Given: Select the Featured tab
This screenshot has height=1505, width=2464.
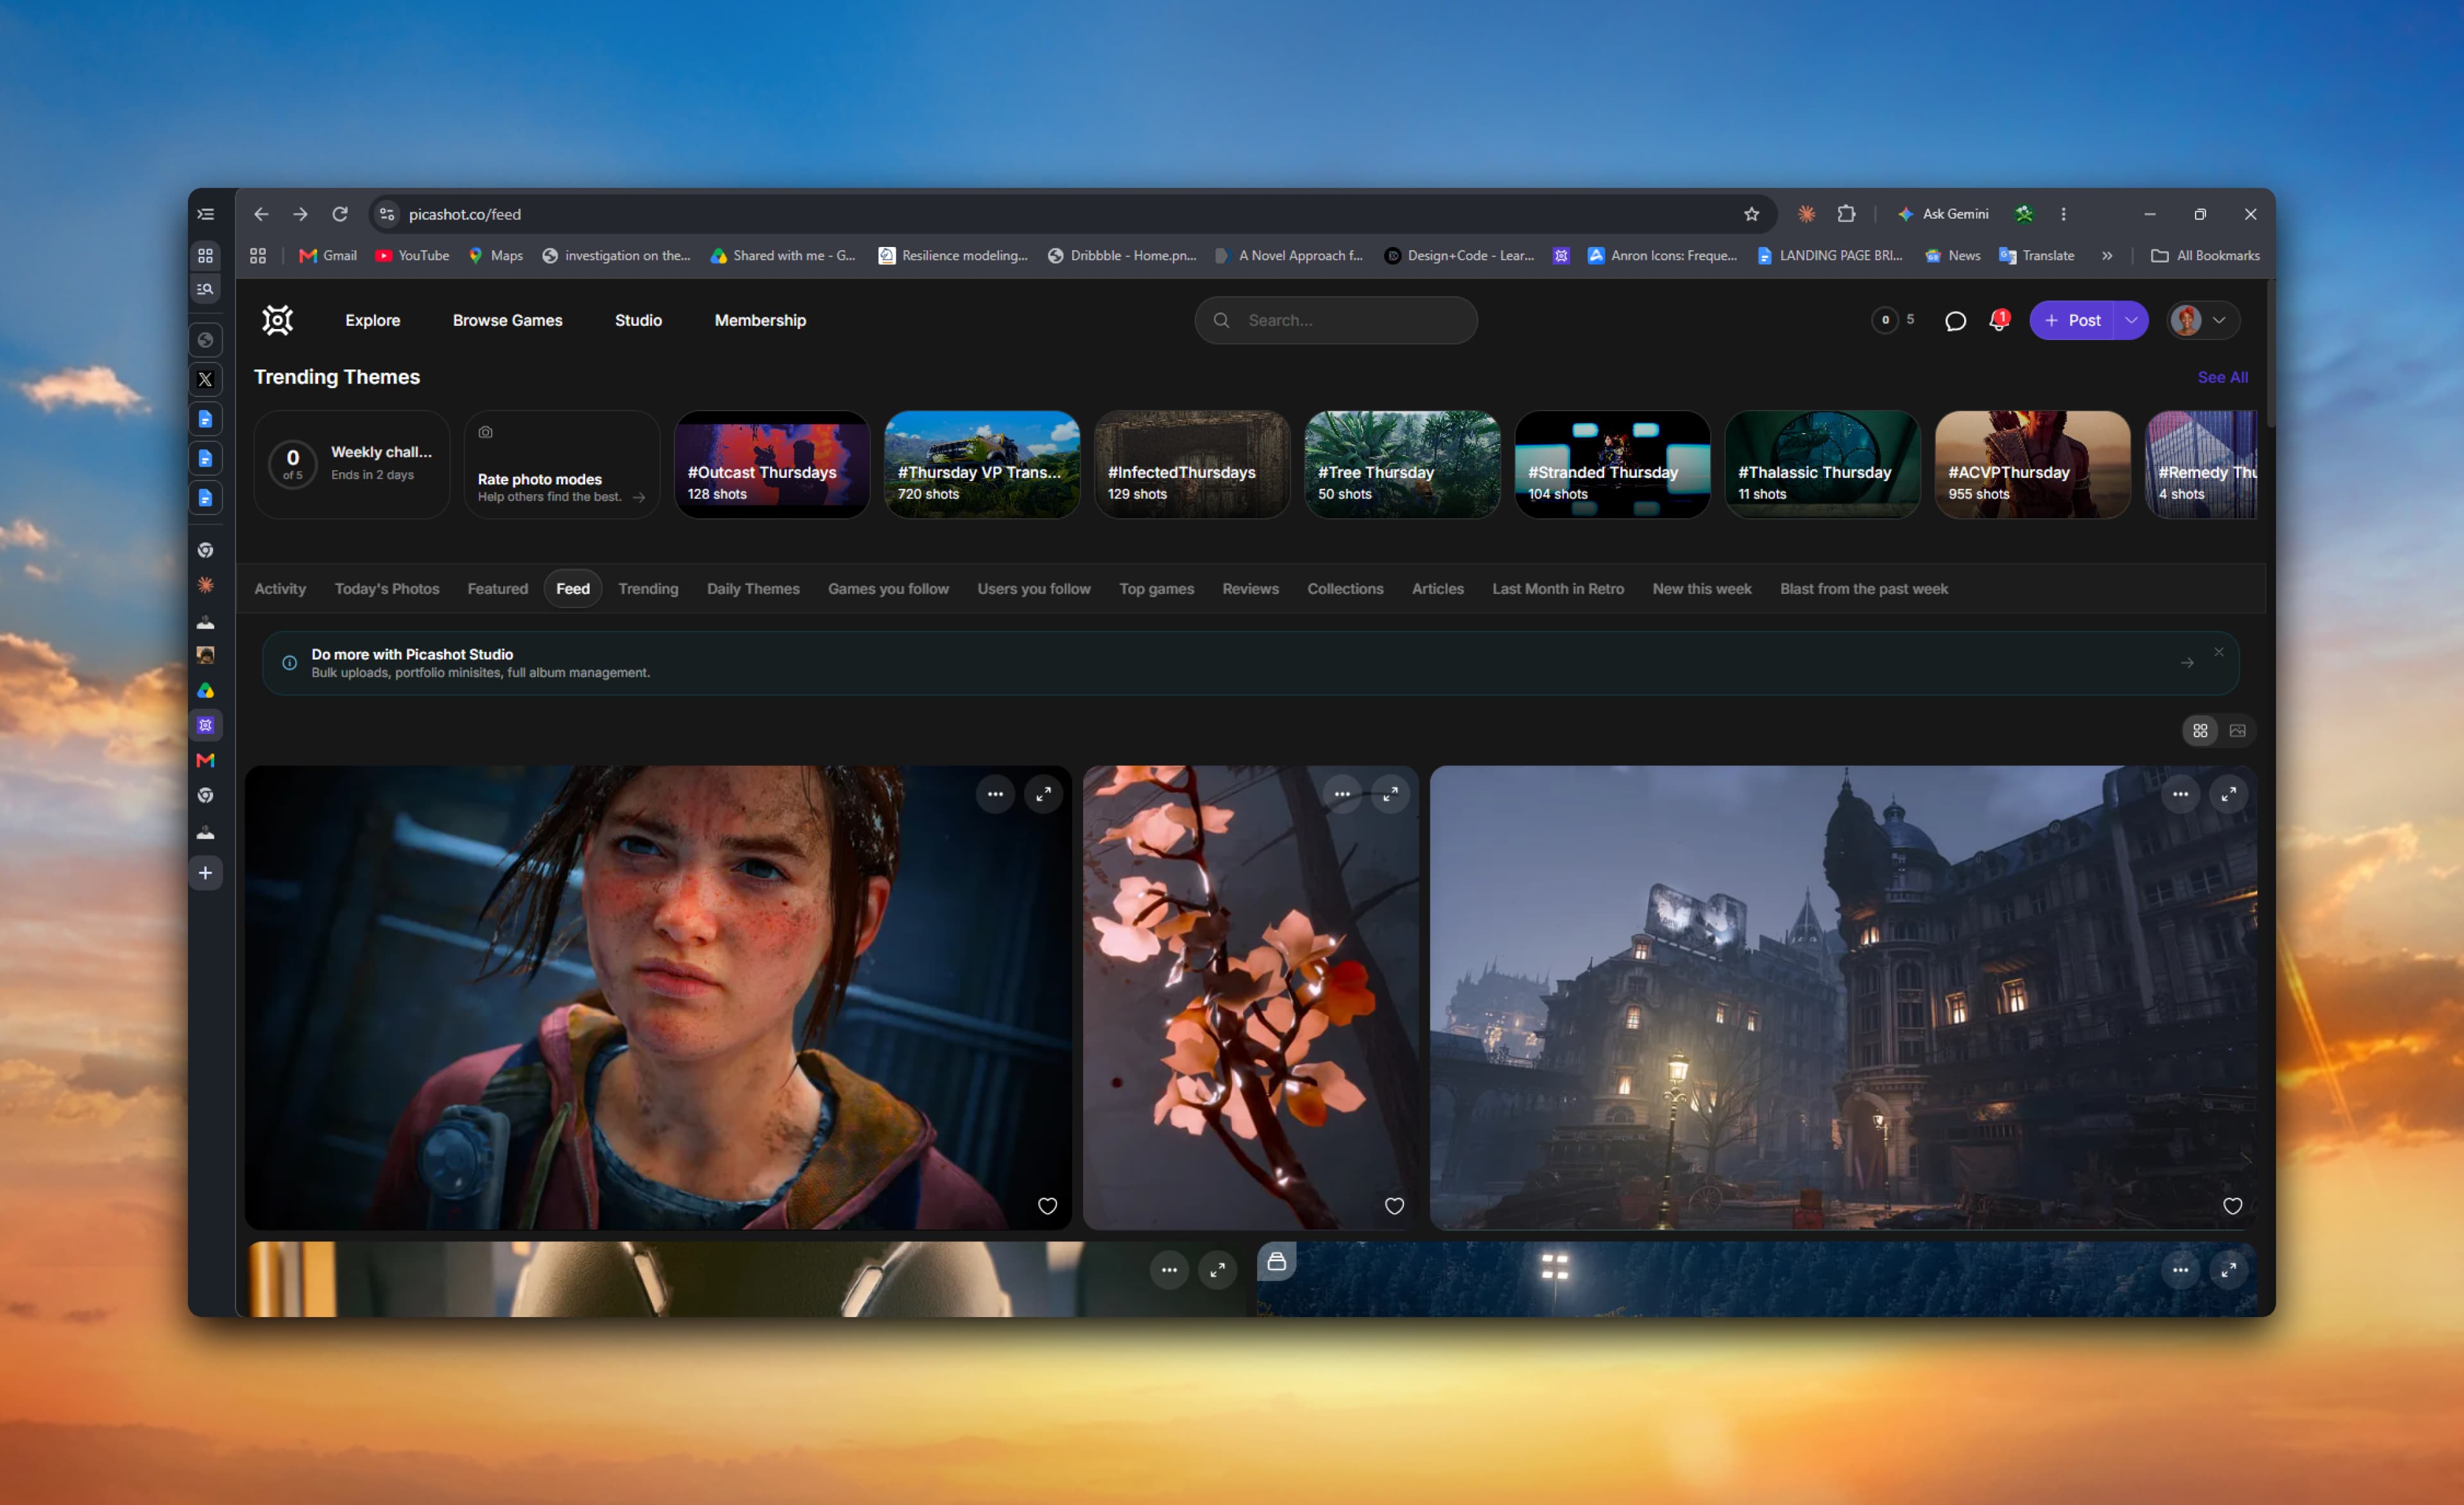Looking at the screenshot, I should pyautogui.click(x=497, y=589).
